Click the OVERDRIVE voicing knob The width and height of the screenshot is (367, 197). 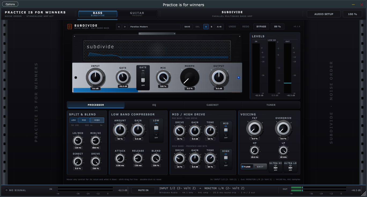pos(283,129)
